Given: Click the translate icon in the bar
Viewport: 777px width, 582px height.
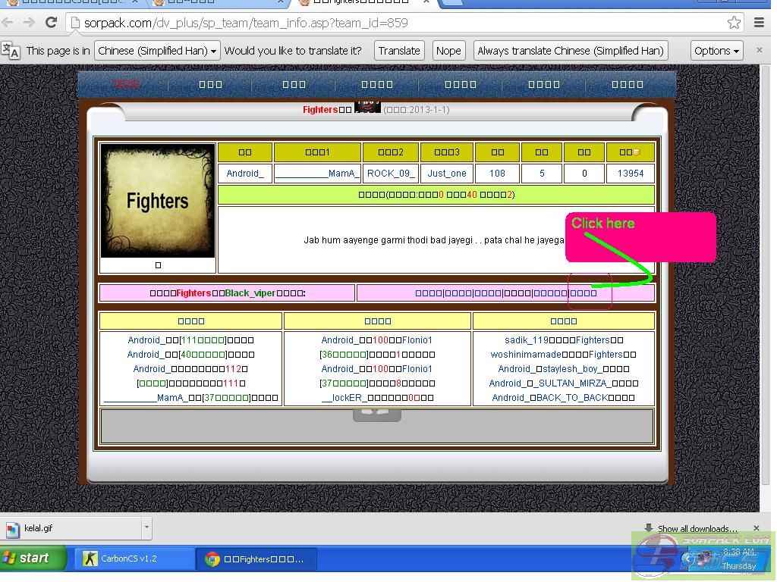Looking at the screenshot, I should point(11,51).
